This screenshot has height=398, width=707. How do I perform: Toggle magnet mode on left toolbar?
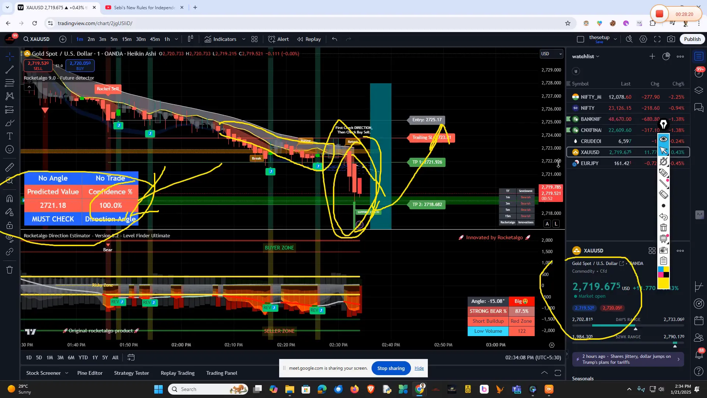[10, 199]
